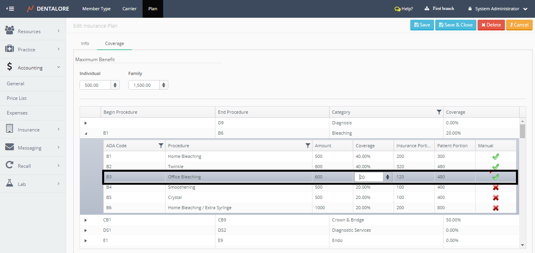Click the Save & Close button
The height and width of the screenshot is (253, 535).
coord(455,25)
